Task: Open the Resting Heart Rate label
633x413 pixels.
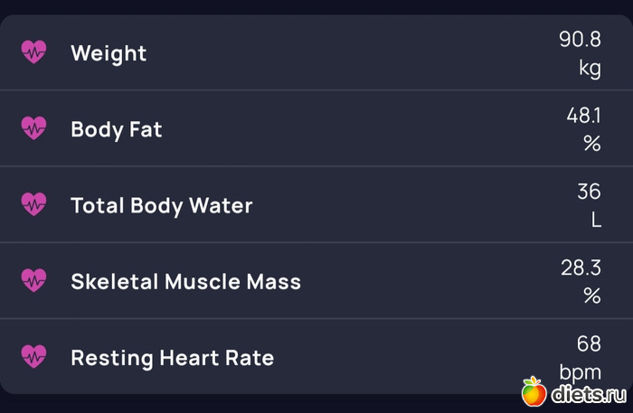Action: 172,357
